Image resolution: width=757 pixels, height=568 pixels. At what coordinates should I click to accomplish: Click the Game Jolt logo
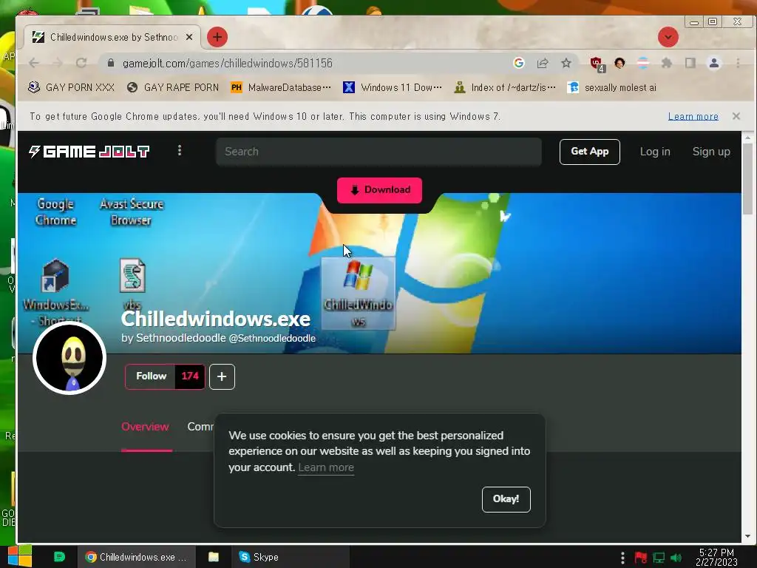pyautogui.click(x=89, y=152)
